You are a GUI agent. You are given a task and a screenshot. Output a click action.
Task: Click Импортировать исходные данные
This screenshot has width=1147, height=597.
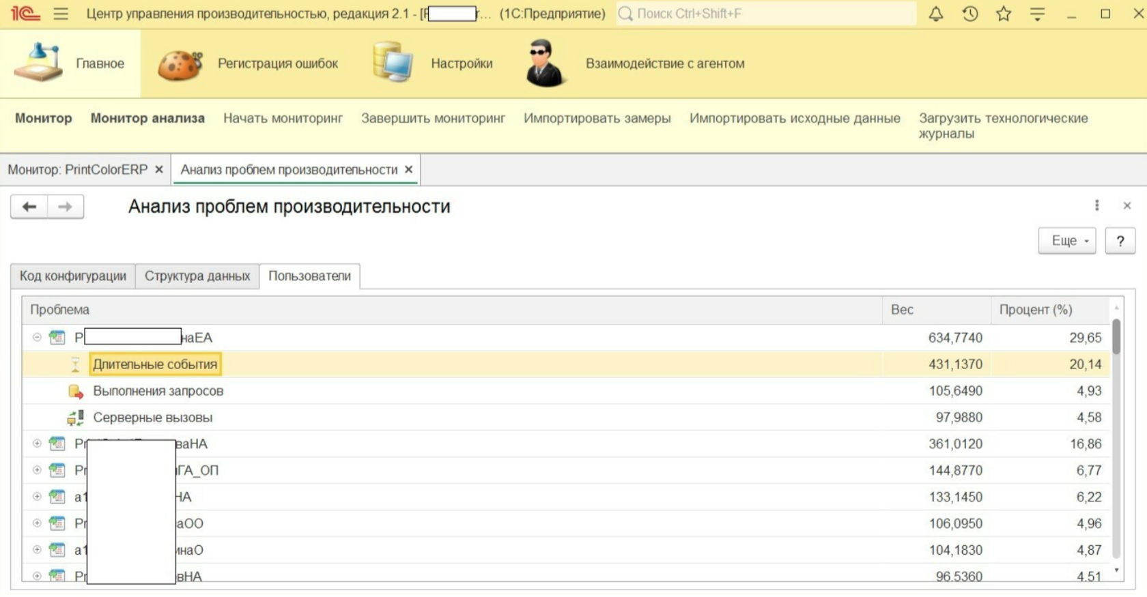(795, 118)
